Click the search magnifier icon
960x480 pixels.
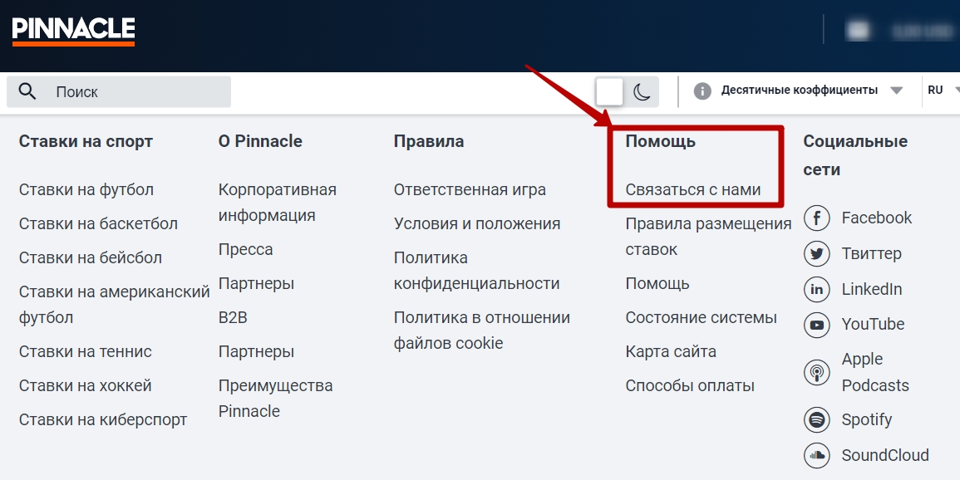click(27, 91)
